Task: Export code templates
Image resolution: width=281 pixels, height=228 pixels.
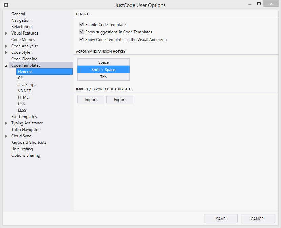Action: pyautogui.click(x=120, y=99)
